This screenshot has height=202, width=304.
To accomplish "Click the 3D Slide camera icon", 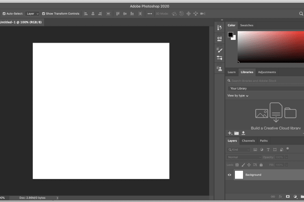I will (x=196, y=14).
